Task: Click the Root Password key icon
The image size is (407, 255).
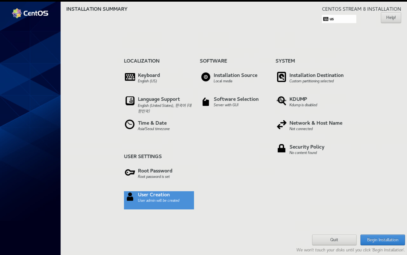Action: [x=130, y=172]
